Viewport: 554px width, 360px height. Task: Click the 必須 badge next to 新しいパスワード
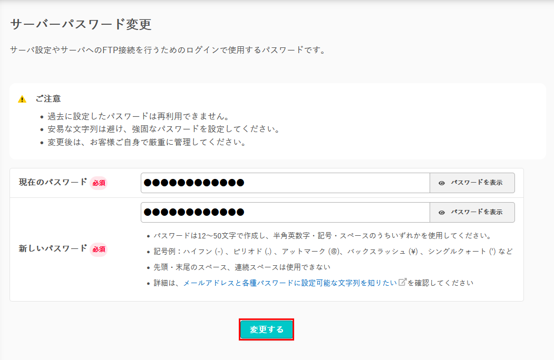tap(99, 249)
